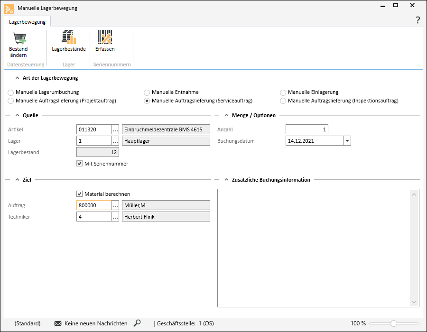Collapse the Zusätzliche Buchungsinformation section
Screen dimensions: 427x332
(x=226, y=180)
